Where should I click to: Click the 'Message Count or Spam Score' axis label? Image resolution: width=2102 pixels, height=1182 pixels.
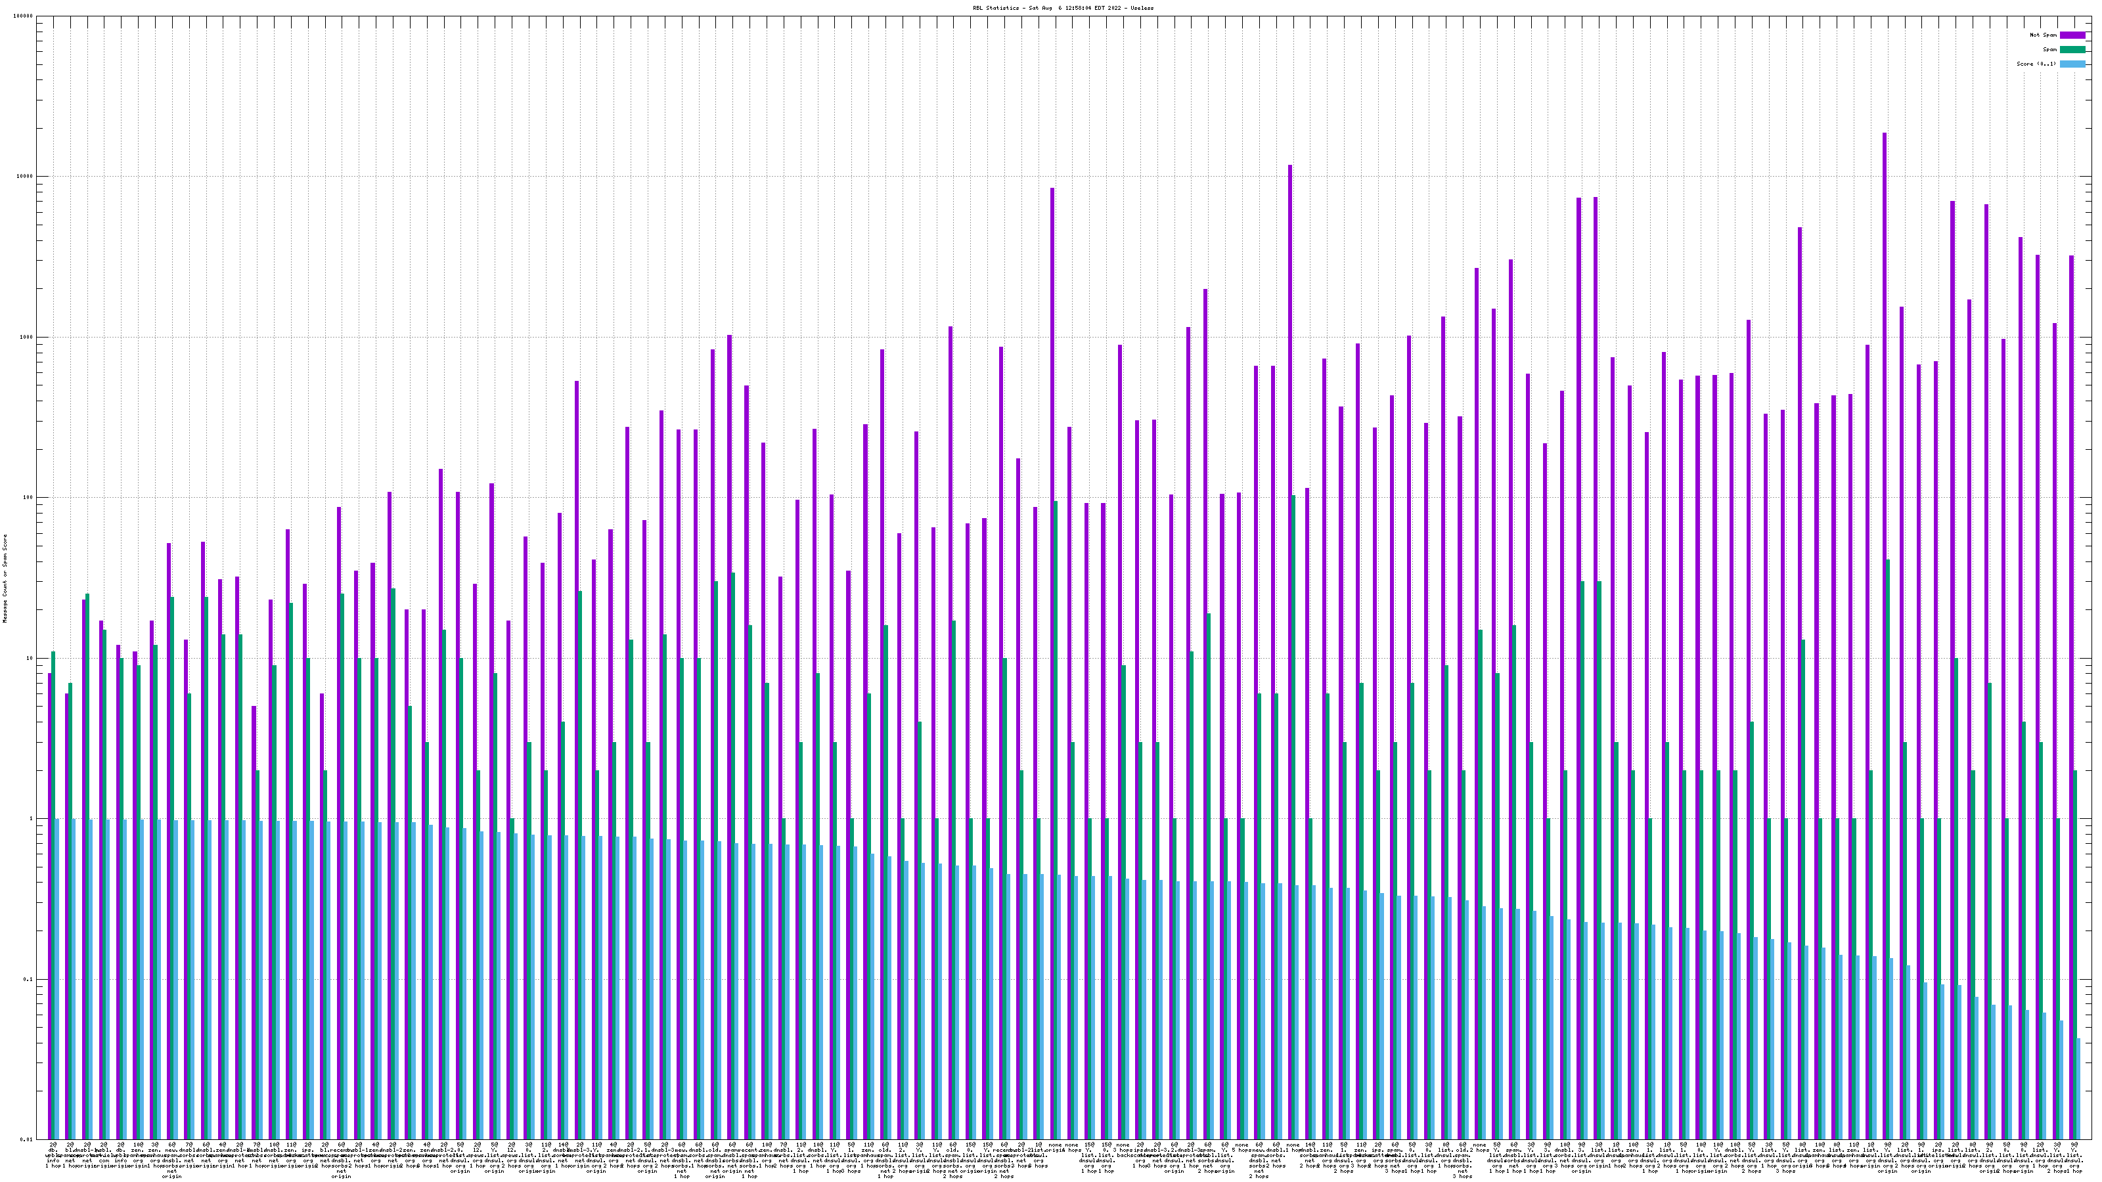[x=5, y=579]
